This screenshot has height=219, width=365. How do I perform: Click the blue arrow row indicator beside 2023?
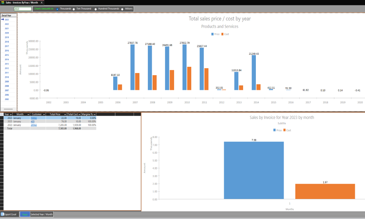click(x=3, y=19)
